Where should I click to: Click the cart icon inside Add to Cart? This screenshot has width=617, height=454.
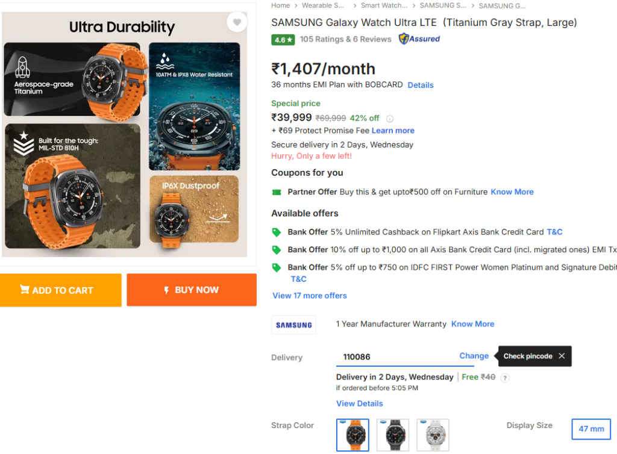26,290
